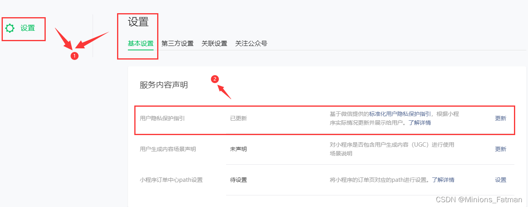Open the 标准化用户隐私保护指引 link
The width and height of the screenshot is (528, 207).
(400, 114)
